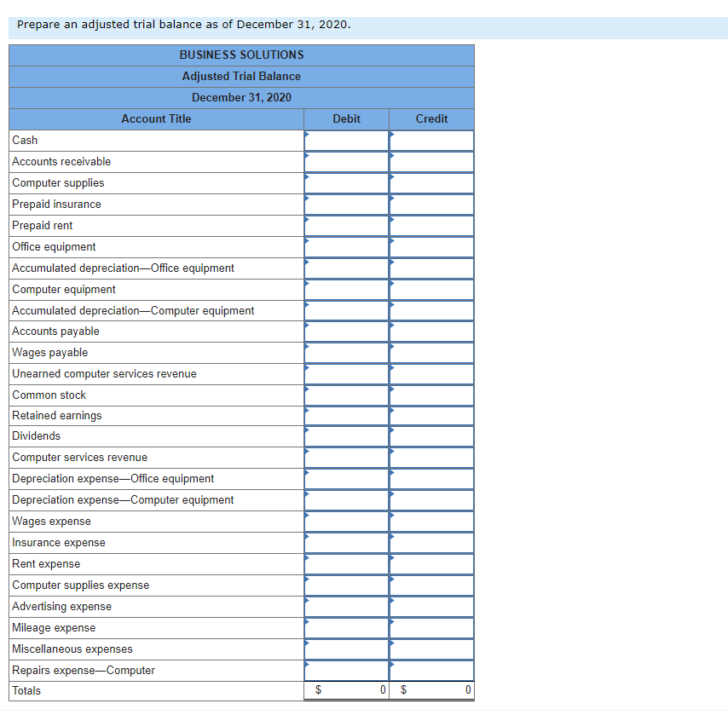Select Computer services revenue credit cell
The image size is (728, 715).
[432, 458]
